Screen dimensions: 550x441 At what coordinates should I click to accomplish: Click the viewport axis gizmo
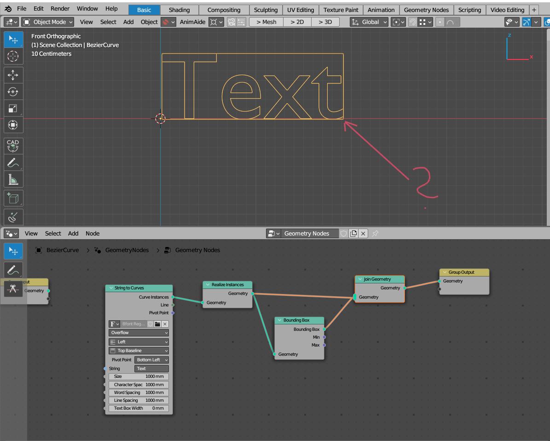coord(519,47)
